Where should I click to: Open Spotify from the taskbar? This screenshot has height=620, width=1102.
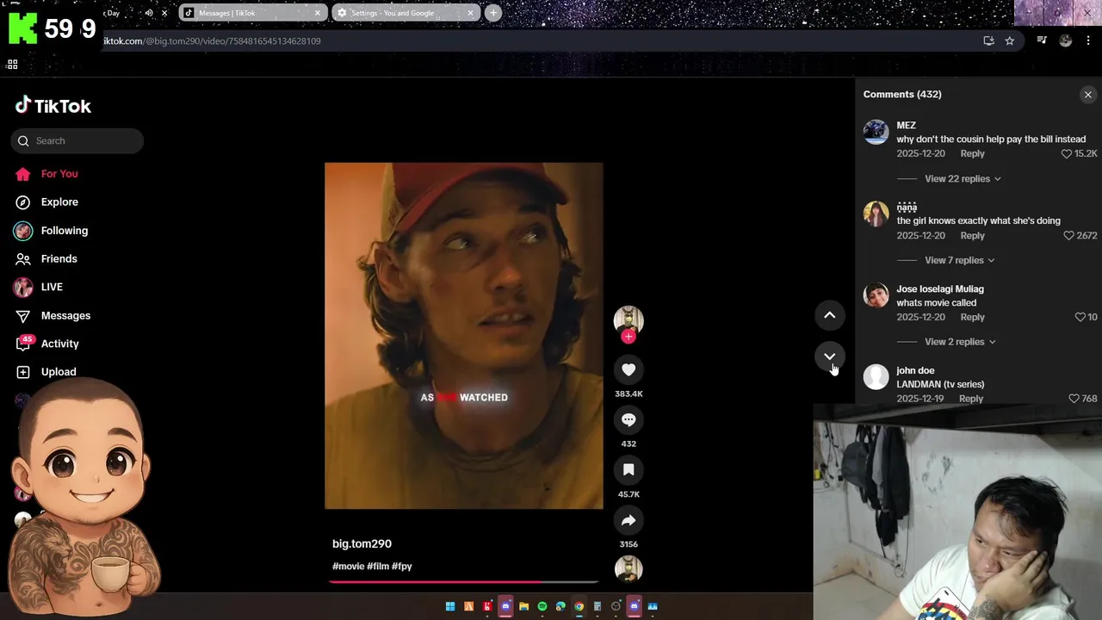coord(542,606)
